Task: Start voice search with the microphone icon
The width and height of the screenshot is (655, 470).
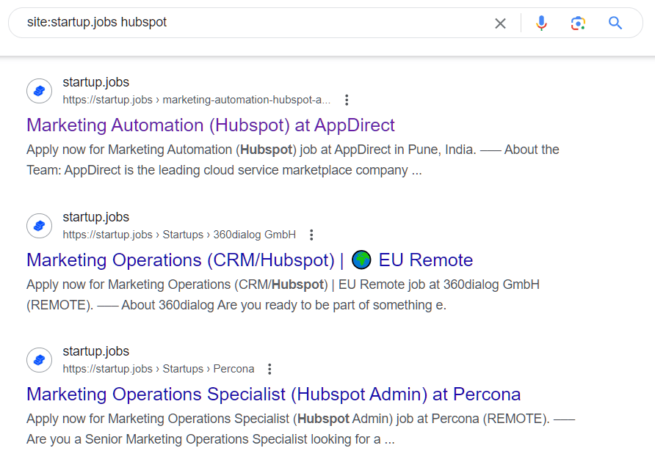Action: [x=541, y=23]
